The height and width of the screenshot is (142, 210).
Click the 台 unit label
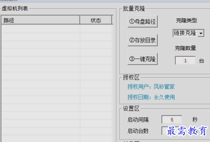pos(202,61)
